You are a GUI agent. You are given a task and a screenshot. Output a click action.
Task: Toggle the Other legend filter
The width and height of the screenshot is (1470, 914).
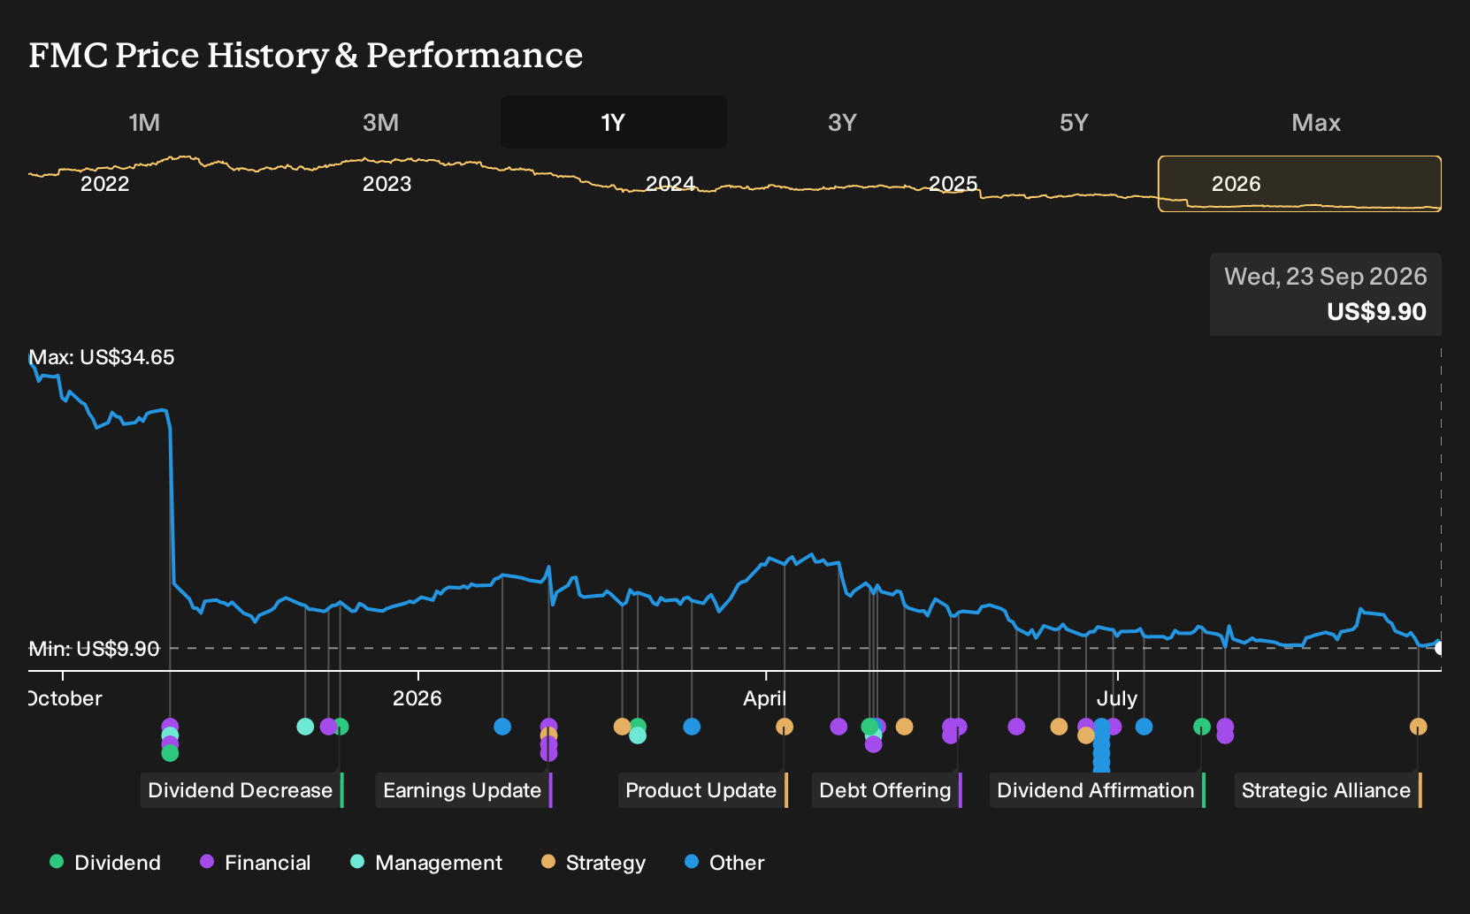tap(724, 863)
